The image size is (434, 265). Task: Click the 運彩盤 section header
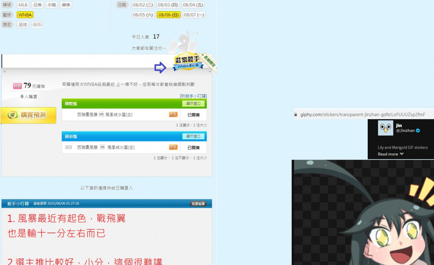[x=134, y=136]
